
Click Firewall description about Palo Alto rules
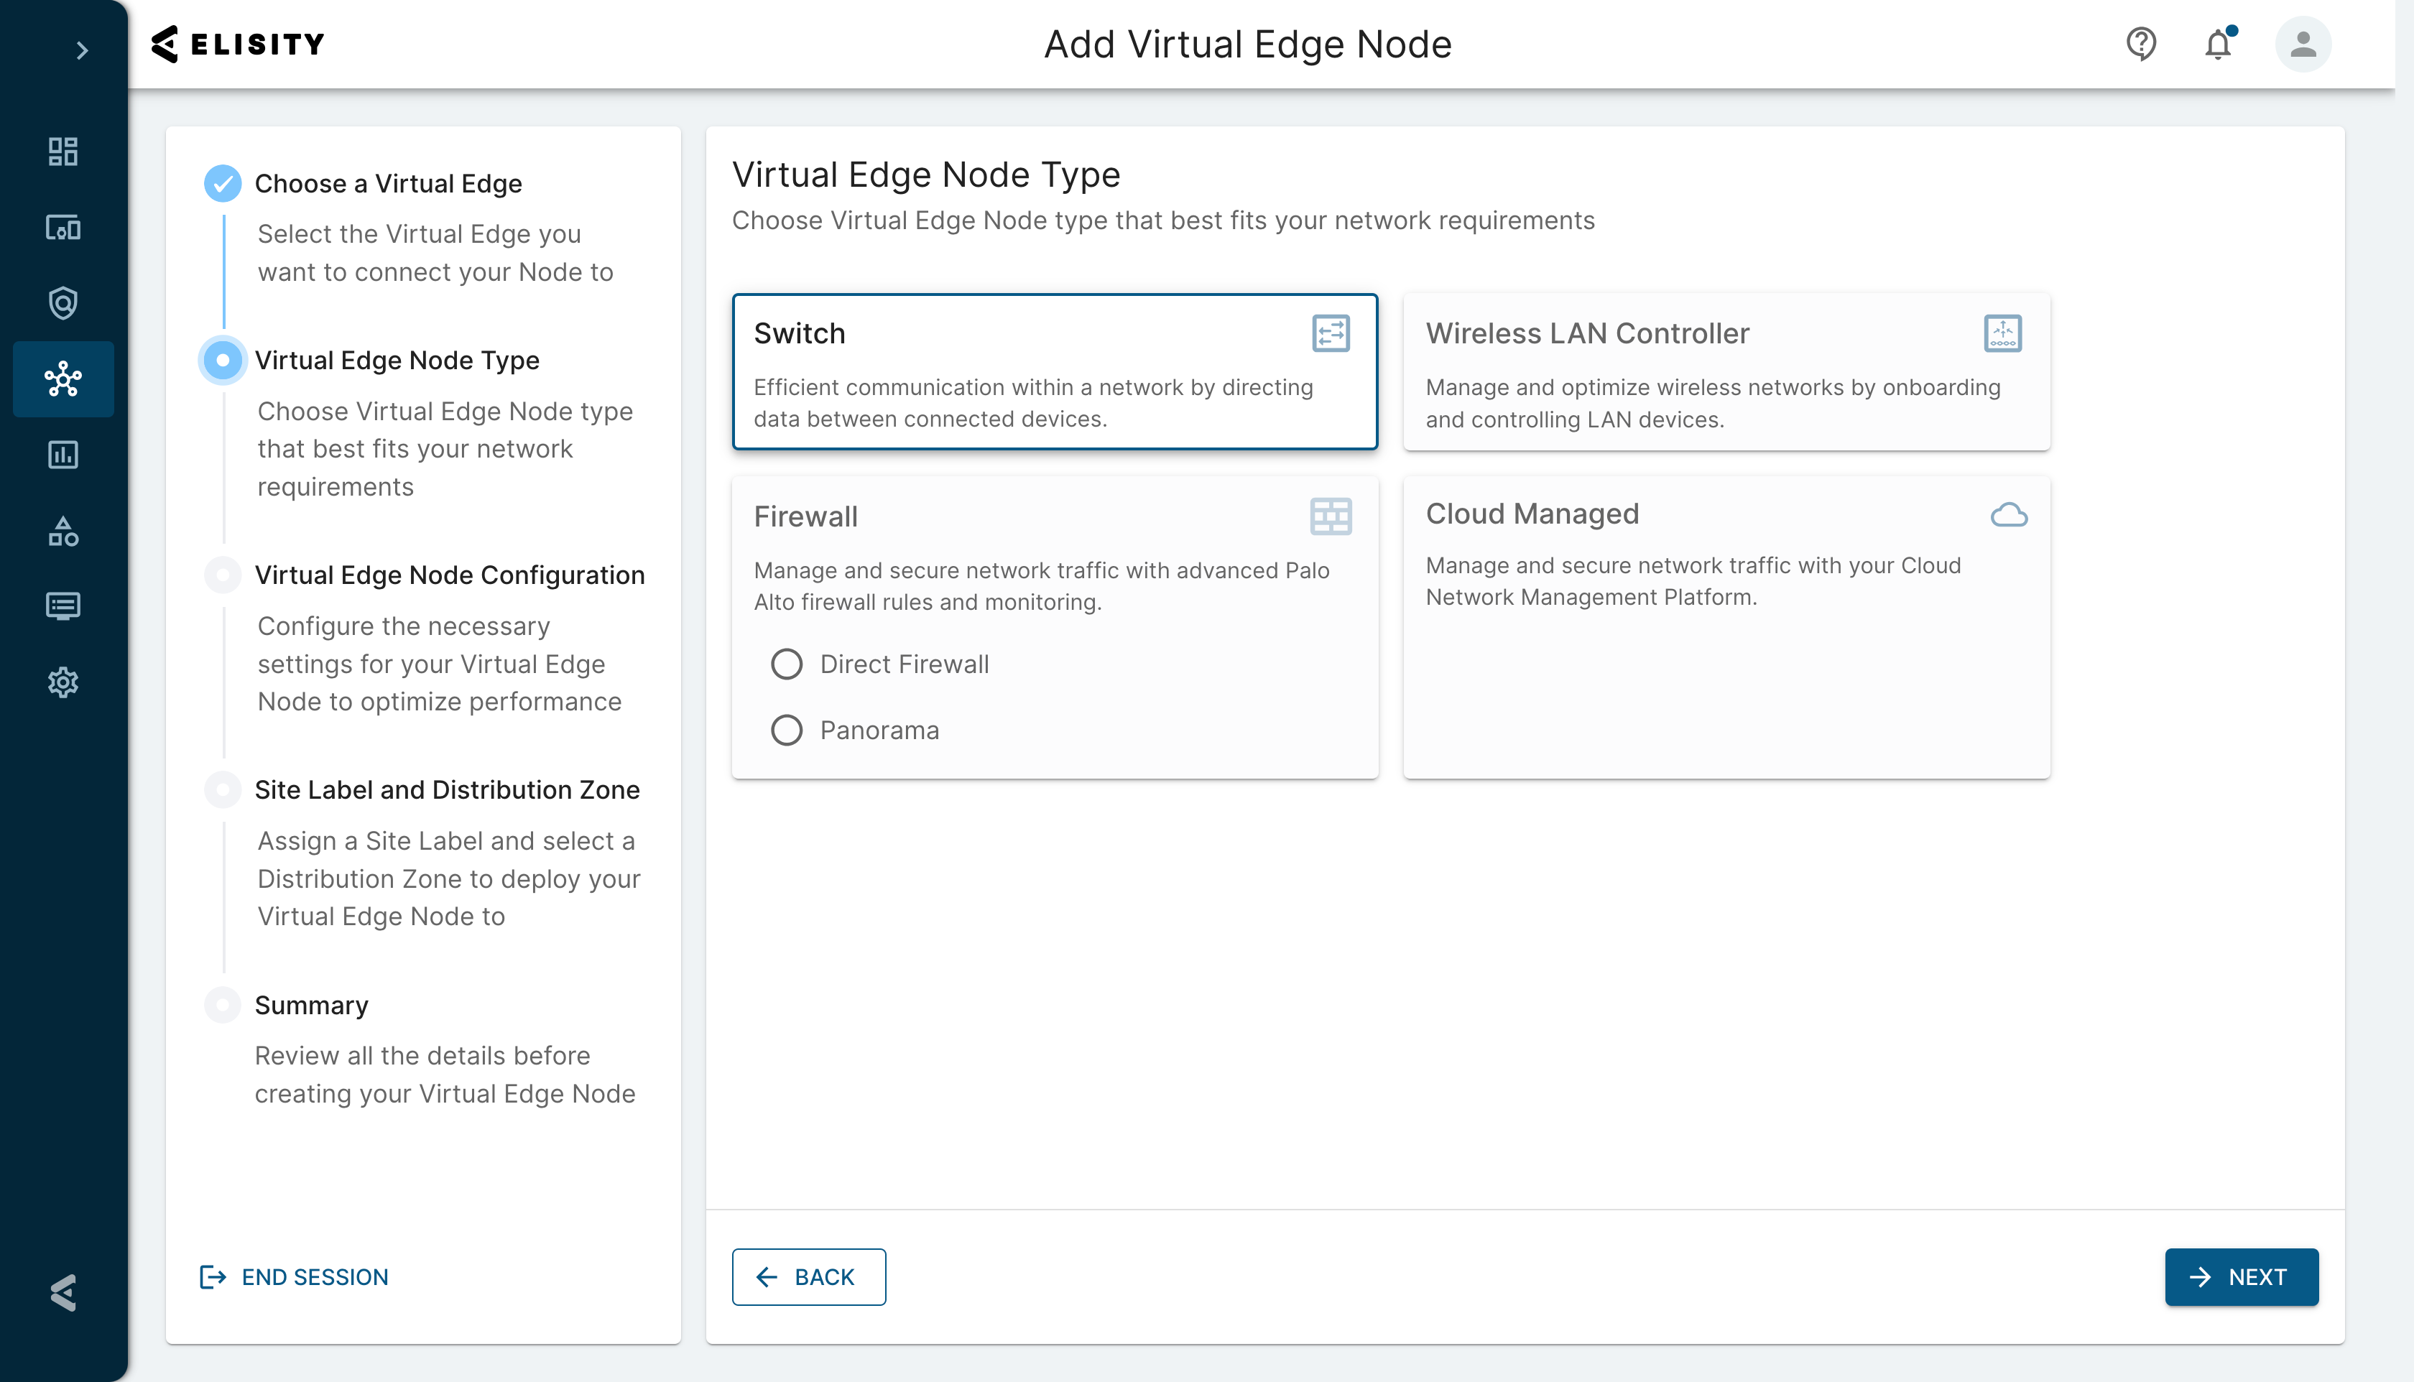click(1041, 587)
